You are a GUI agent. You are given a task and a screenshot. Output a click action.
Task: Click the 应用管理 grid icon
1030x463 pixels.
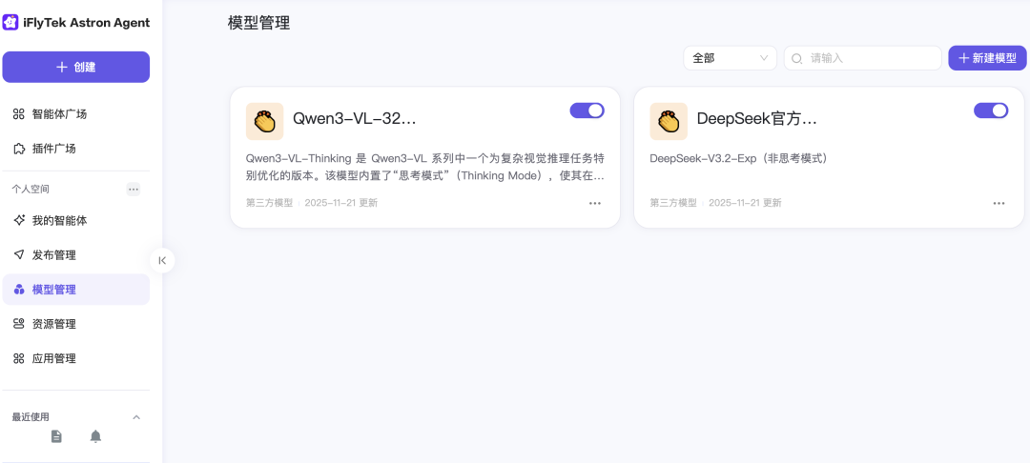pos(19,359)
